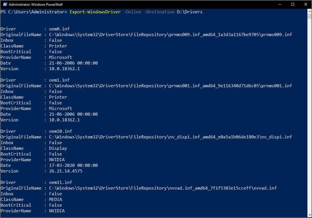Click the oem1.inf driver entry
This screenshot has width=312, height=218.
(x=59, y=80)
